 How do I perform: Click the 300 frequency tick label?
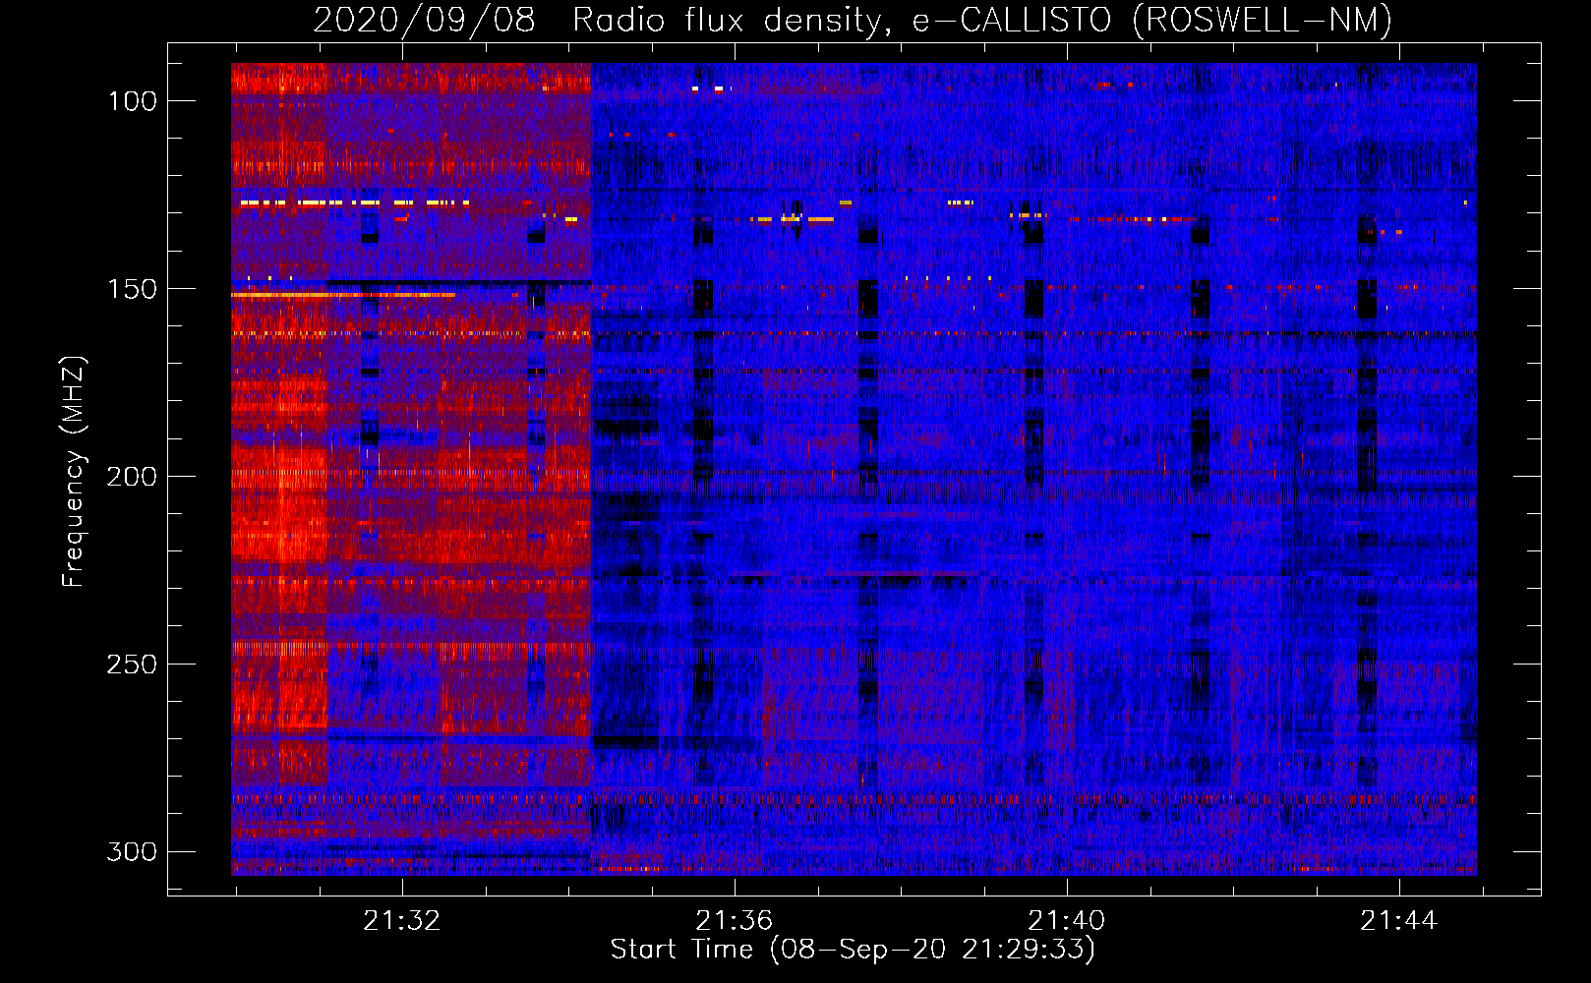pyautogui.click(x=132, y=851)
